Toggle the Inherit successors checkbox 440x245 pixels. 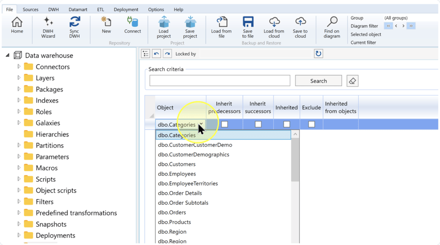click(258, 124)
